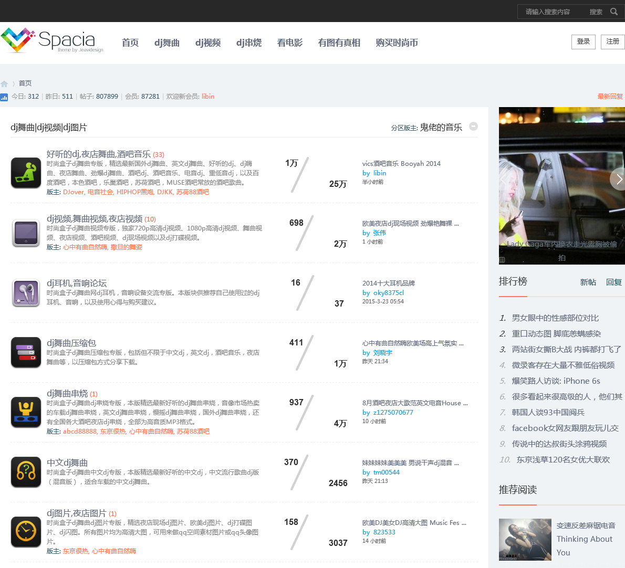Image resolution: width=625 pixels, height=568 pixels.
Task: Open poster 823533 profile
Action: coord(384,532)
